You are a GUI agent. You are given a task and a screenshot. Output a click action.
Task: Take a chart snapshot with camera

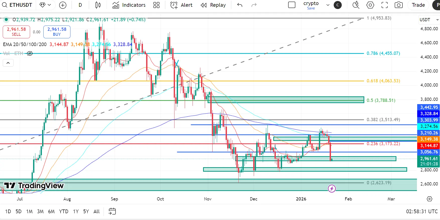click(399, 5)
